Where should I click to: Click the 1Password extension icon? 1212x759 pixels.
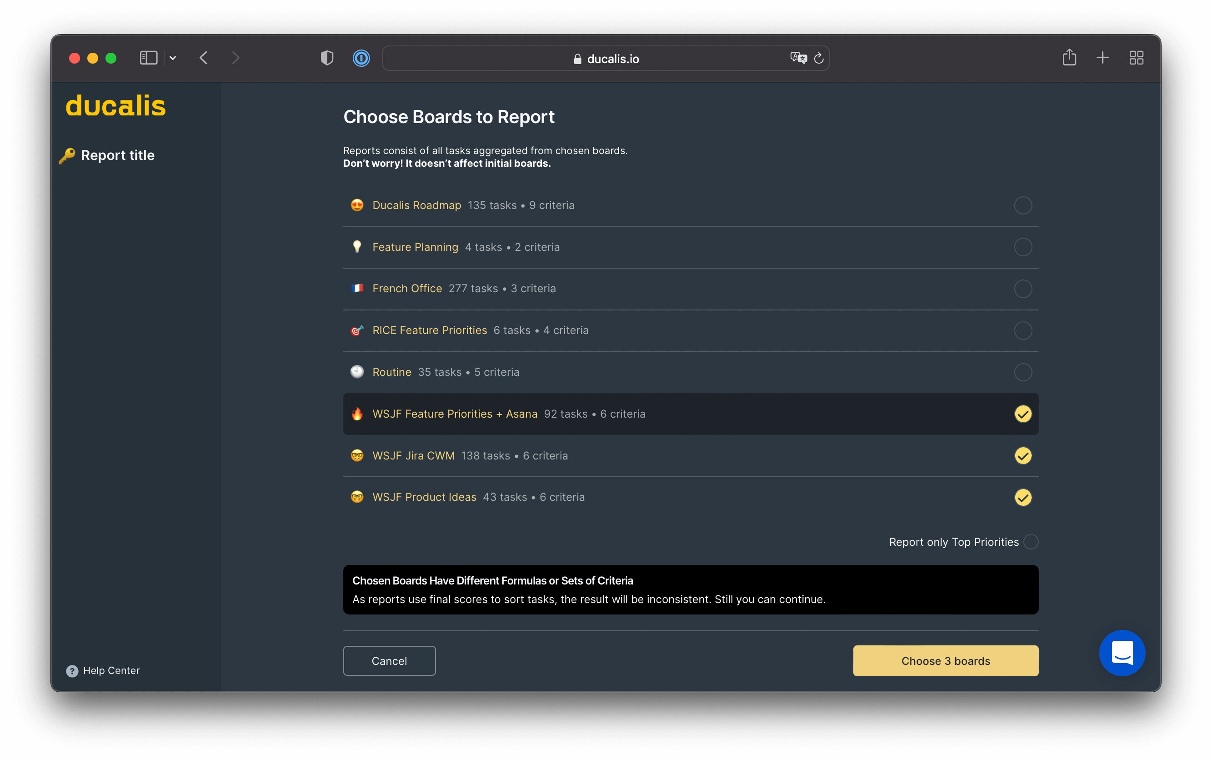[x=361, y=58]
